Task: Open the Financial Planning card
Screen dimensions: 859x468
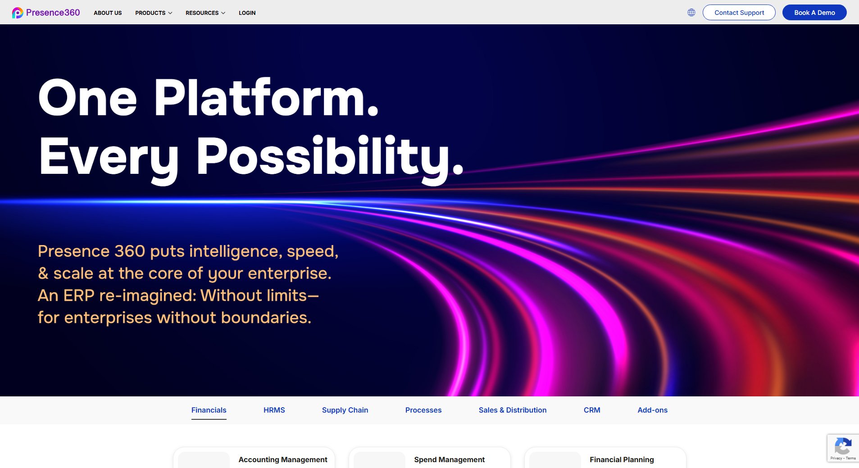Action: [x=621, y=459]
